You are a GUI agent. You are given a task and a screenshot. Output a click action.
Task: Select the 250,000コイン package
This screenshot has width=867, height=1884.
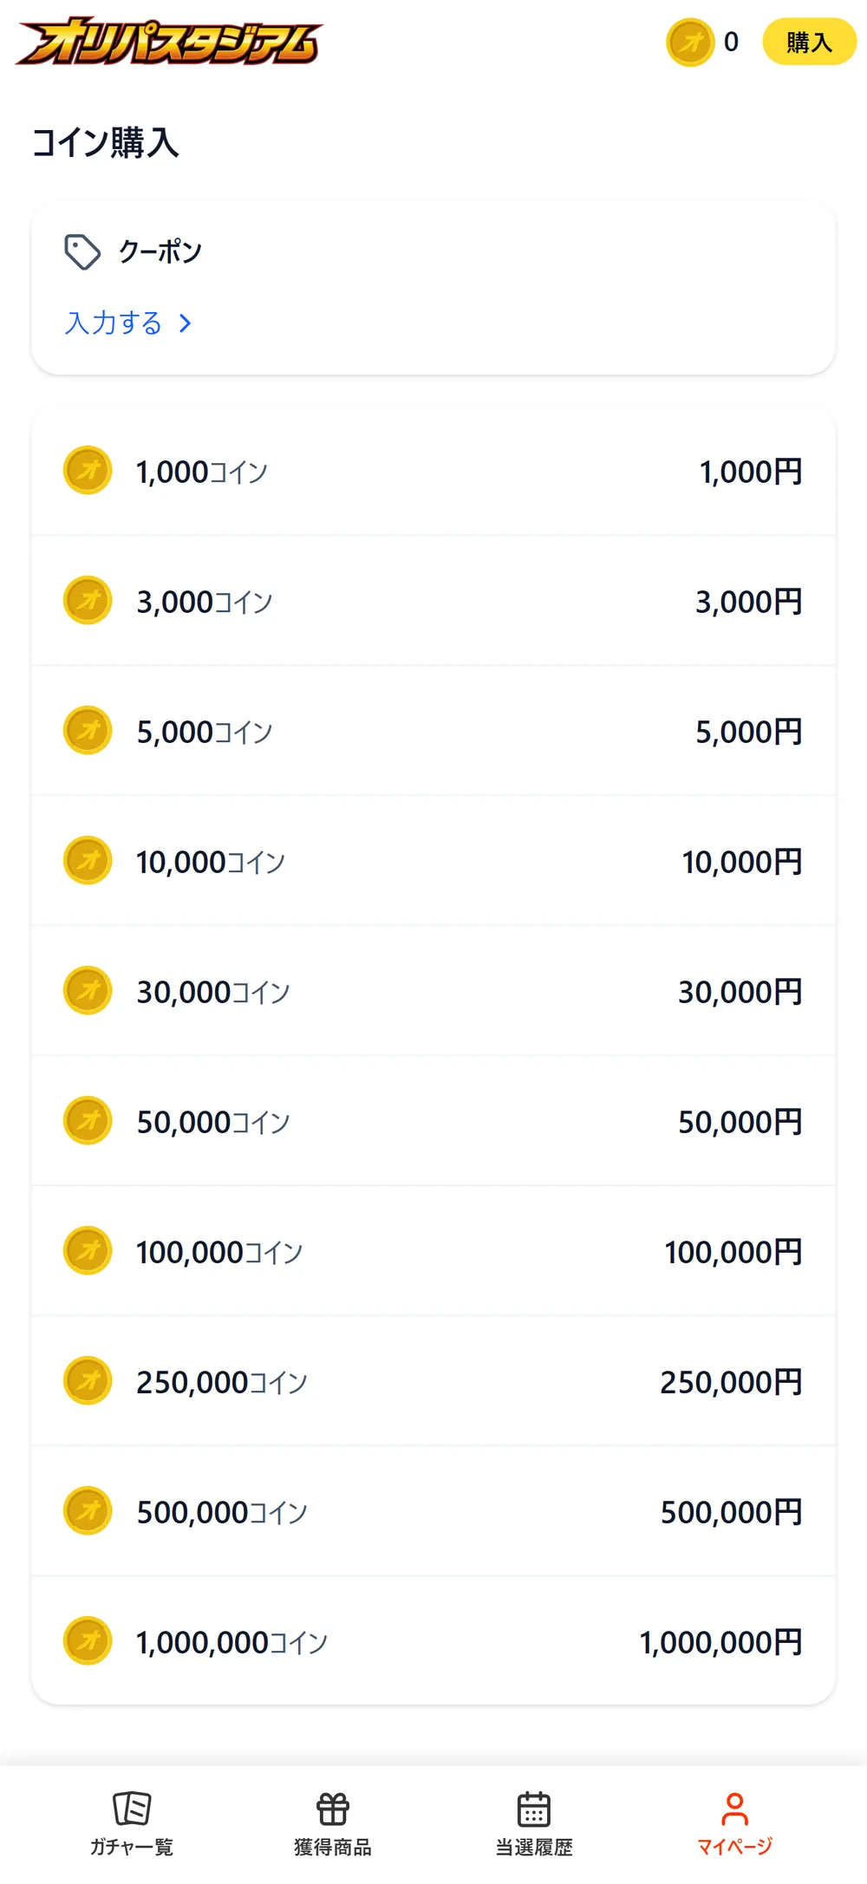[433, 1381]
